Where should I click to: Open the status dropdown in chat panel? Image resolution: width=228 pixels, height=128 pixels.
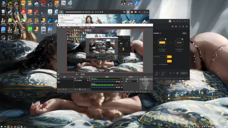click(x=62, y=18)
